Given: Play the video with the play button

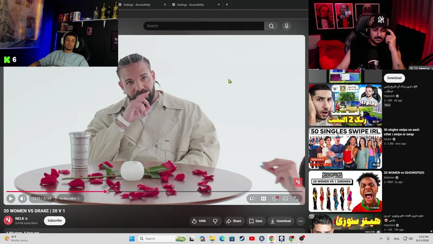Looking at the screenshot, I should (10, 199).
